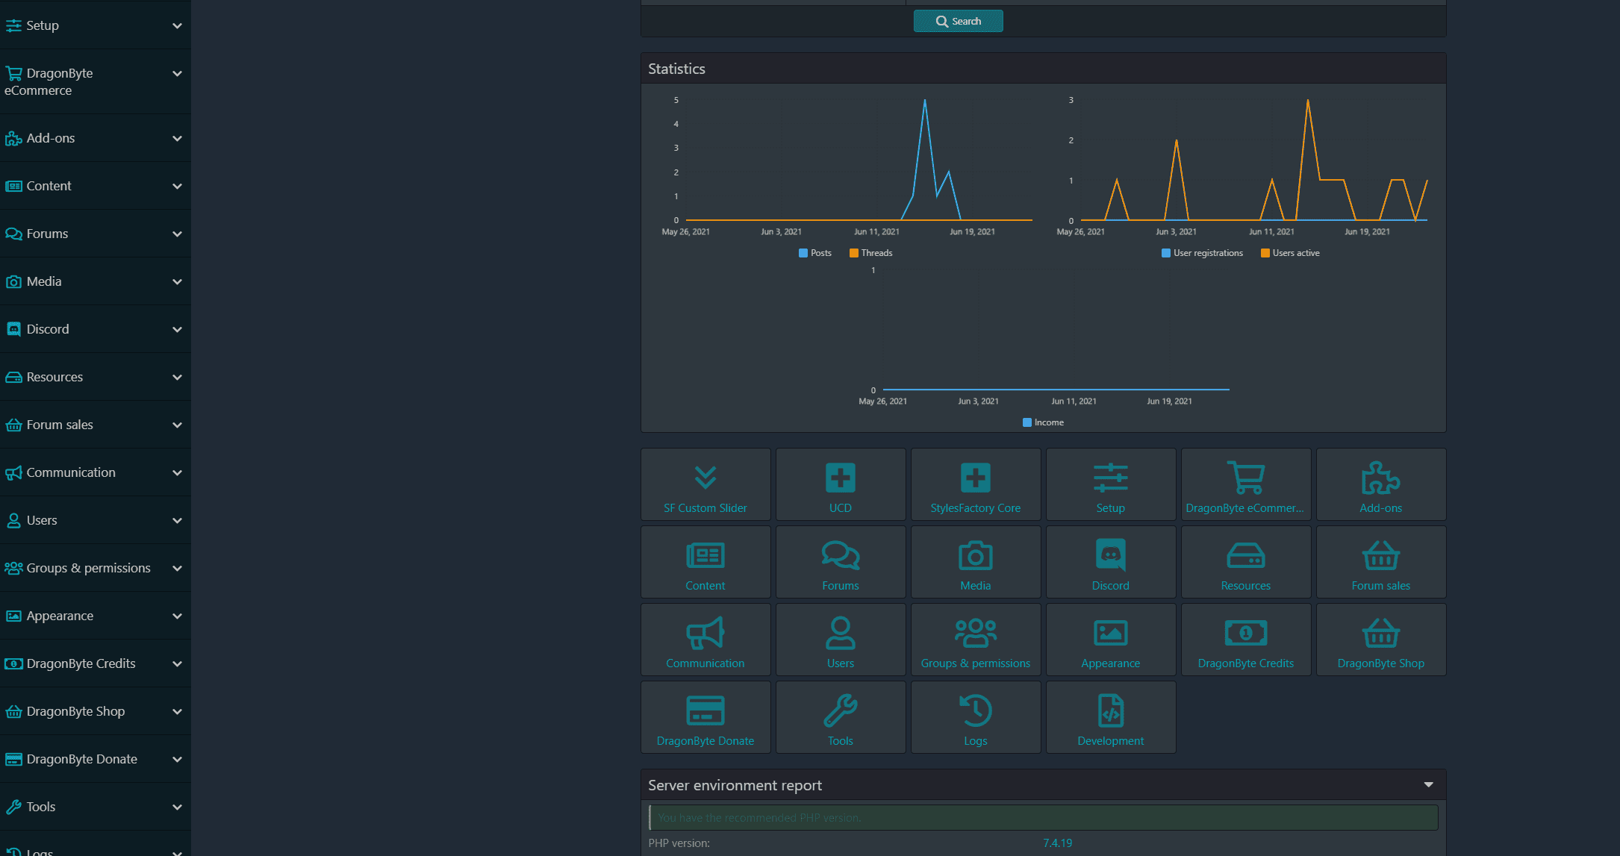Viewport: 1620px width, 856px height.
Task: Click the Search button
Action: [958, 21]
